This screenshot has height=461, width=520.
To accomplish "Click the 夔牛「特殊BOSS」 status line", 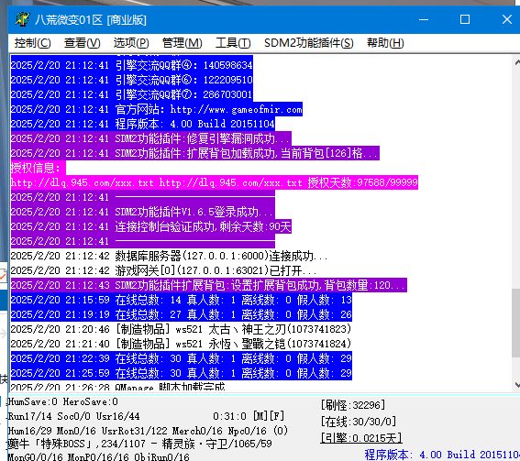I will (139, 444).
